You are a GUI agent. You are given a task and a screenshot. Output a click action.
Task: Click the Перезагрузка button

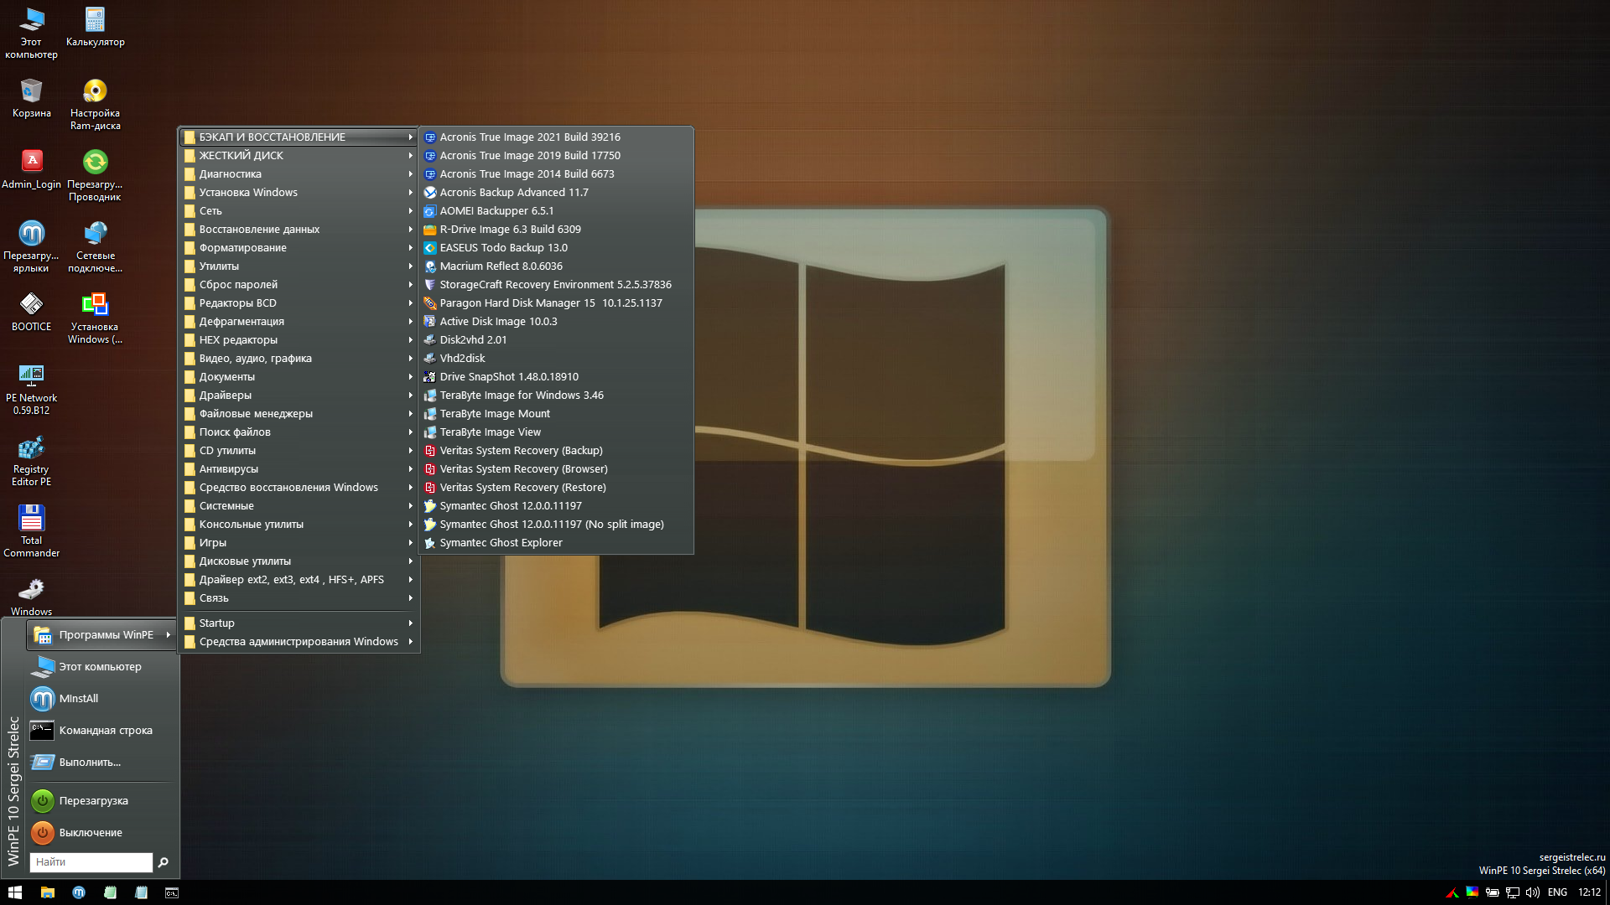coord(93,801)
